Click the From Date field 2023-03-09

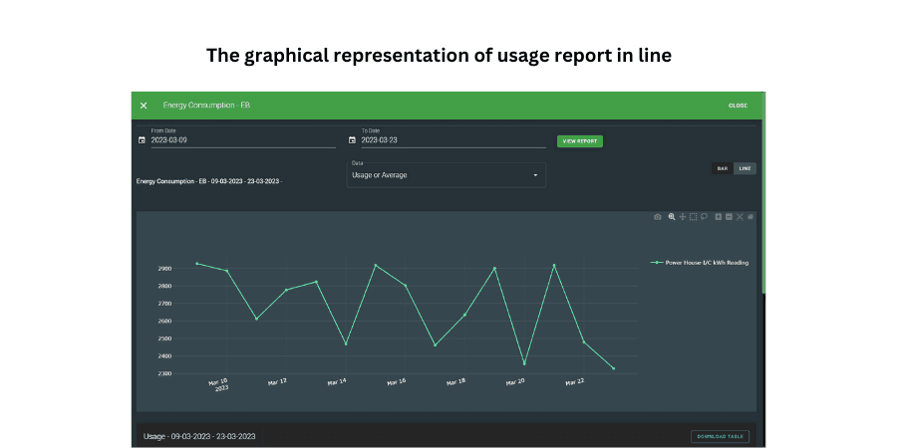tap(243, 140)
